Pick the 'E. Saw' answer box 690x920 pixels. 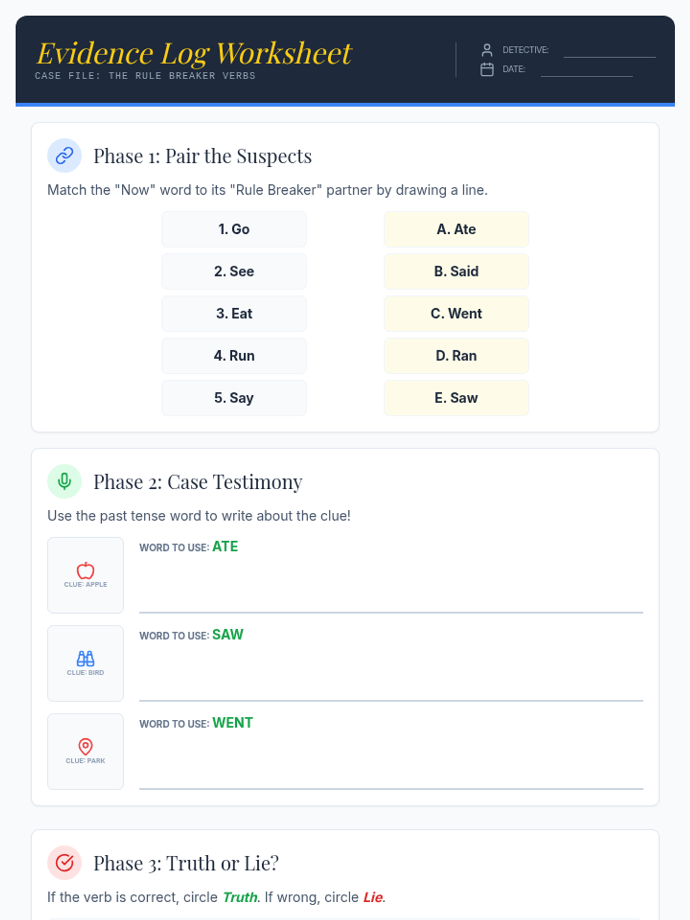point(457,398)
